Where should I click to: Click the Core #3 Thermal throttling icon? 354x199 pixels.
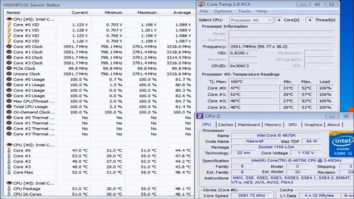pos(9,134)
